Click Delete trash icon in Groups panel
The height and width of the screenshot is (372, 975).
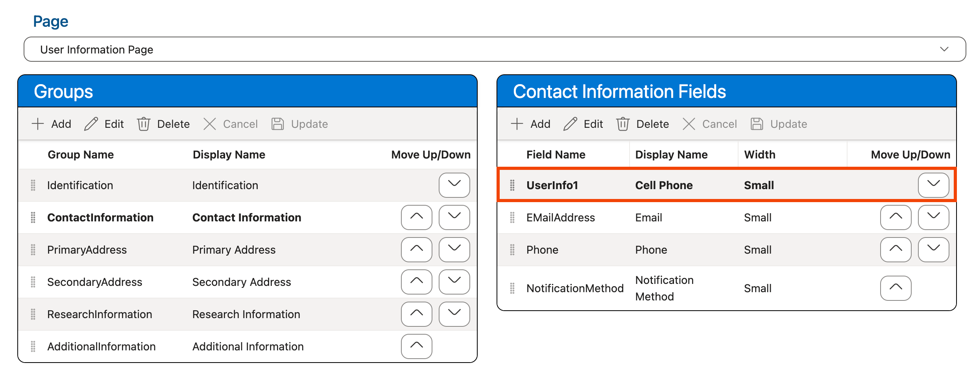pyautogui.click(x=144, y=124)
